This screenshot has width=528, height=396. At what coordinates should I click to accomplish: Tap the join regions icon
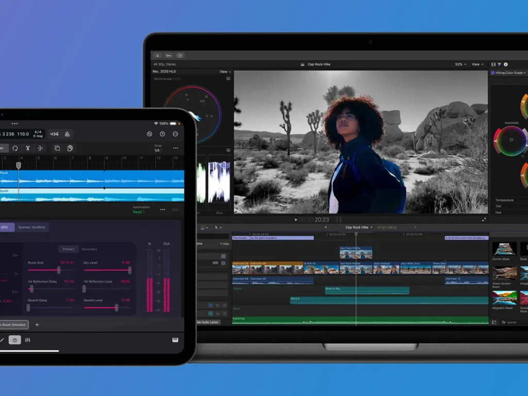[40, 148]
